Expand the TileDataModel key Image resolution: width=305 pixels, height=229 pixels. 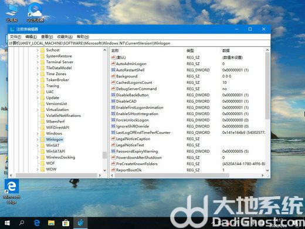(x=38, y=68)
